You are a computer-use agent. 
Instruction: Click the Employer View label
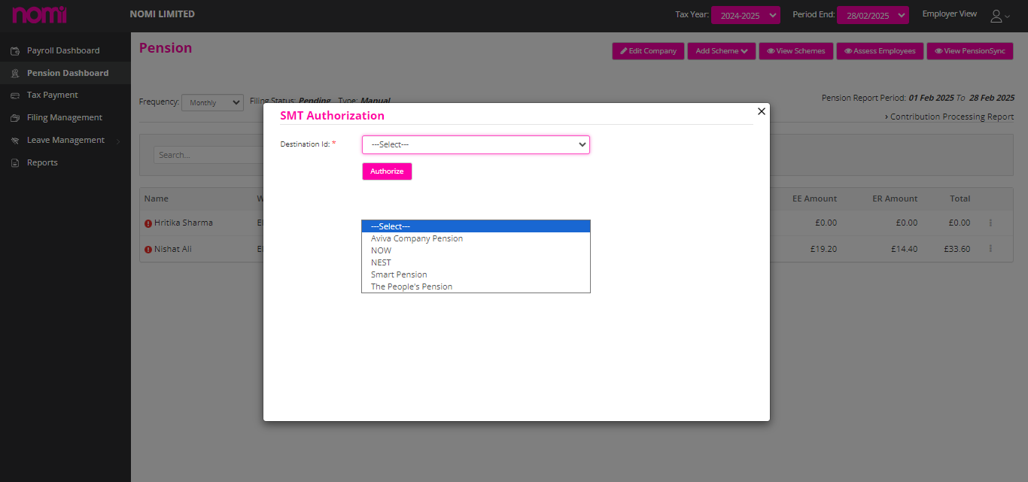[x=949, y=14]
